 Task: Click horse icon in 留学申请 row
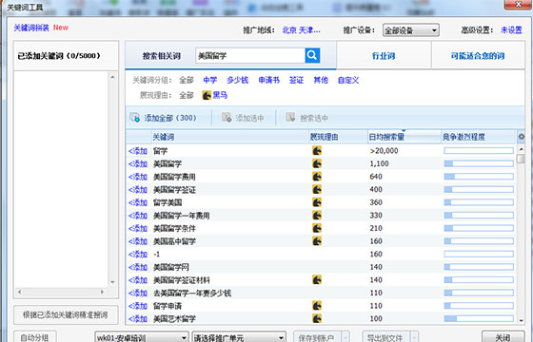click(317, 306)
